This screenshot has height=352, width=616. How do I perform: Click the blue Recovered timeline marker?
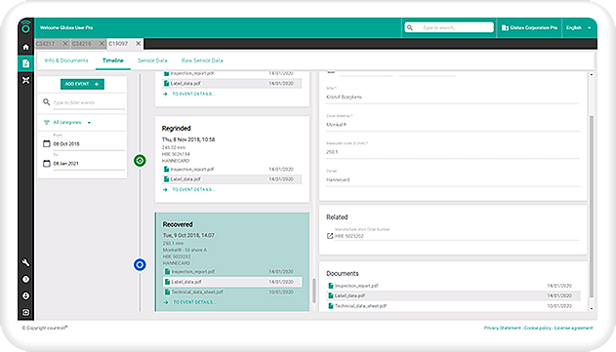point(140,265)
